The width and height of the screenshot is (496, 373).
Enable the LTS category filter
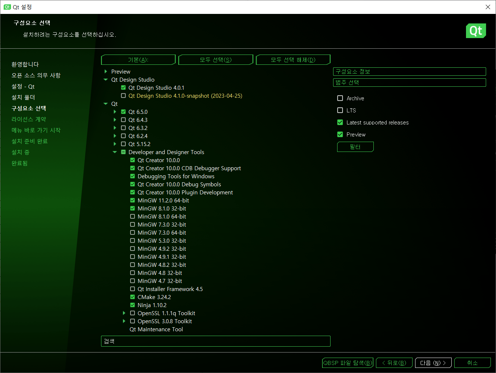coord(340,110)
